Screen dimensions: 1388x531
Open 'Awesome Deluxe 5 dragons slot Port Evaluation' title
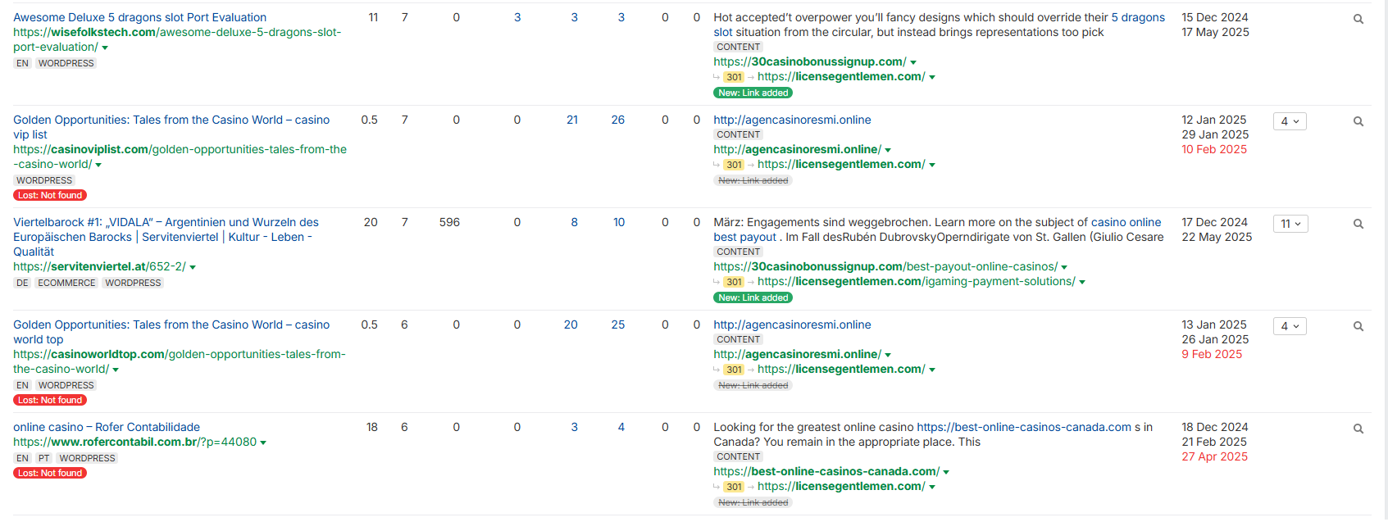139,17
